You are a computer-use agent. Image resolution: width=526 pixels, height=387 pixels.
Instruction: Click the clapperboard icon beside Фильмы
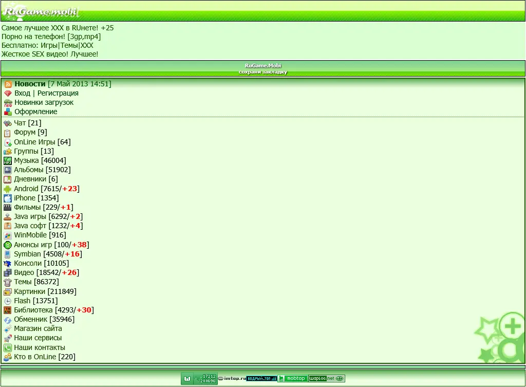pos(7,208)
